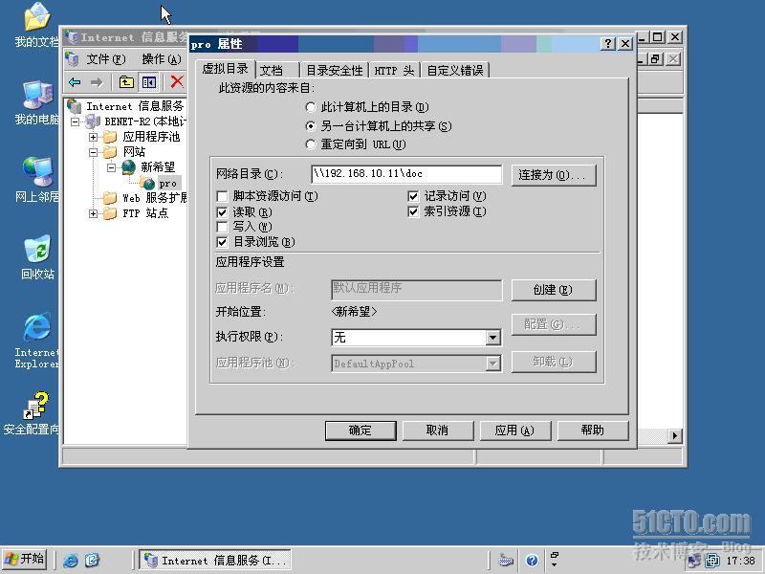Enable 脚本资源访问 checkbox
The width and height of the screenshot is (765, 574).
tap(222, 196)
